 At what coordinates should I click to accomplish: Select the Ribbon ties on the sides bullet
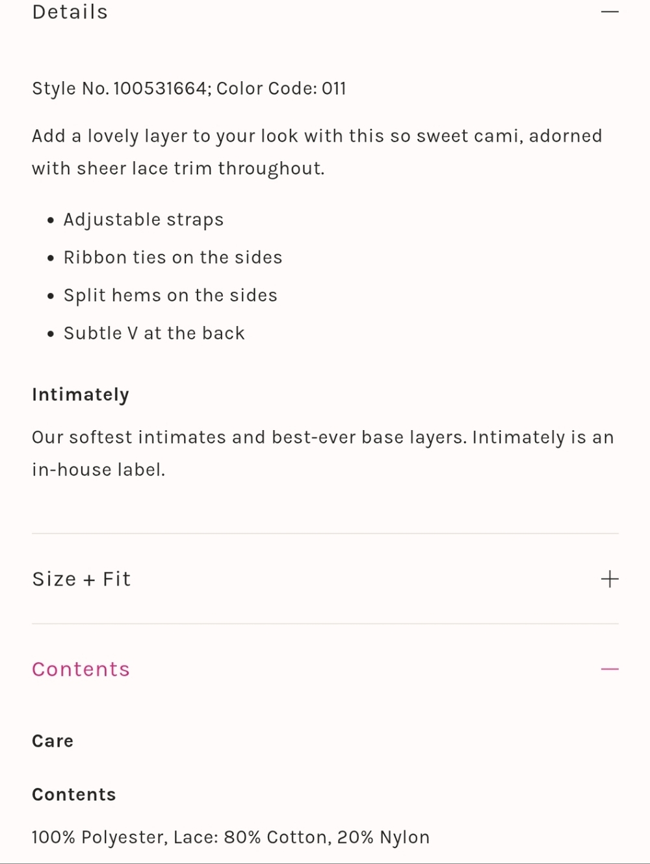click(x=172, y=257)
